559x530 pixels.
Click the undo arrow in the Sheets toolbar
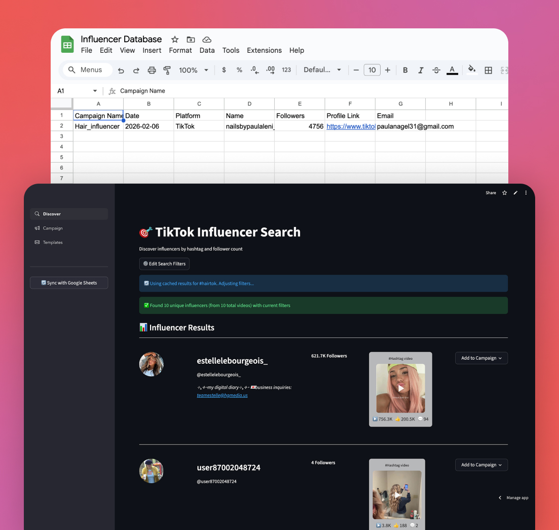[121, 71]
